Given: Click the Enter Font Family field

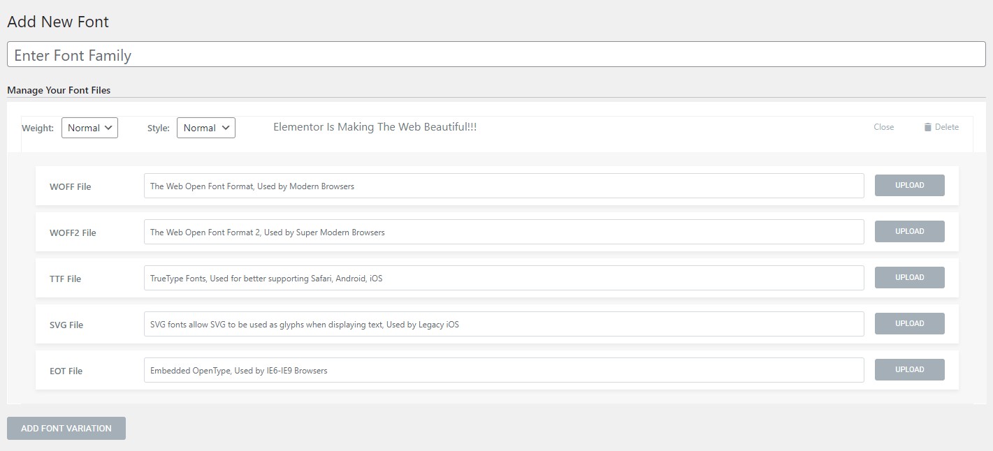Looking at the screenshot, I should [x=496, y=55].
